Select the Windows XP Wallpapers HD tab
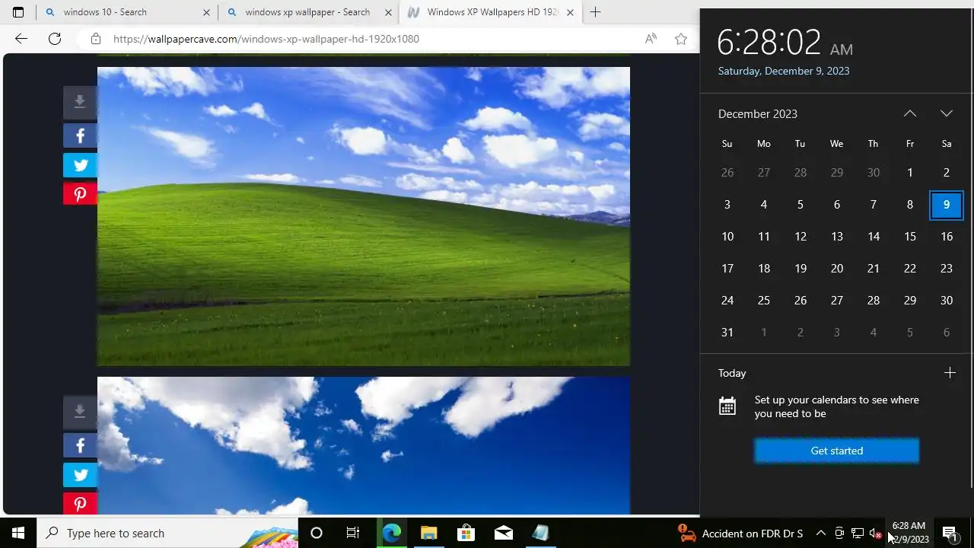This screenshot has width=974, height=548. pyautogui.click(x=491, y=12)
